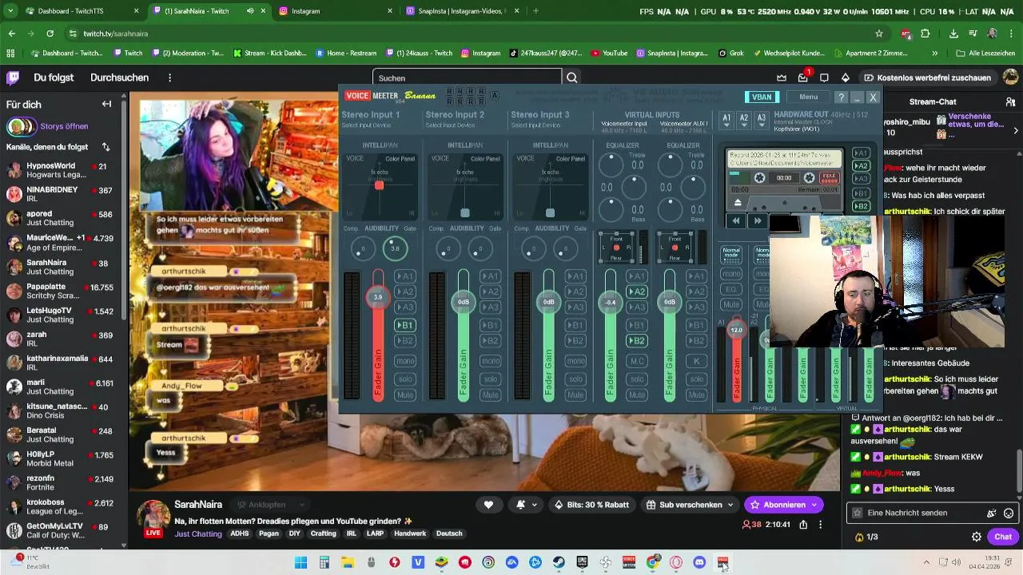Open the Voicemeeter Menu
1023x575 pixels.
[808, 97]
